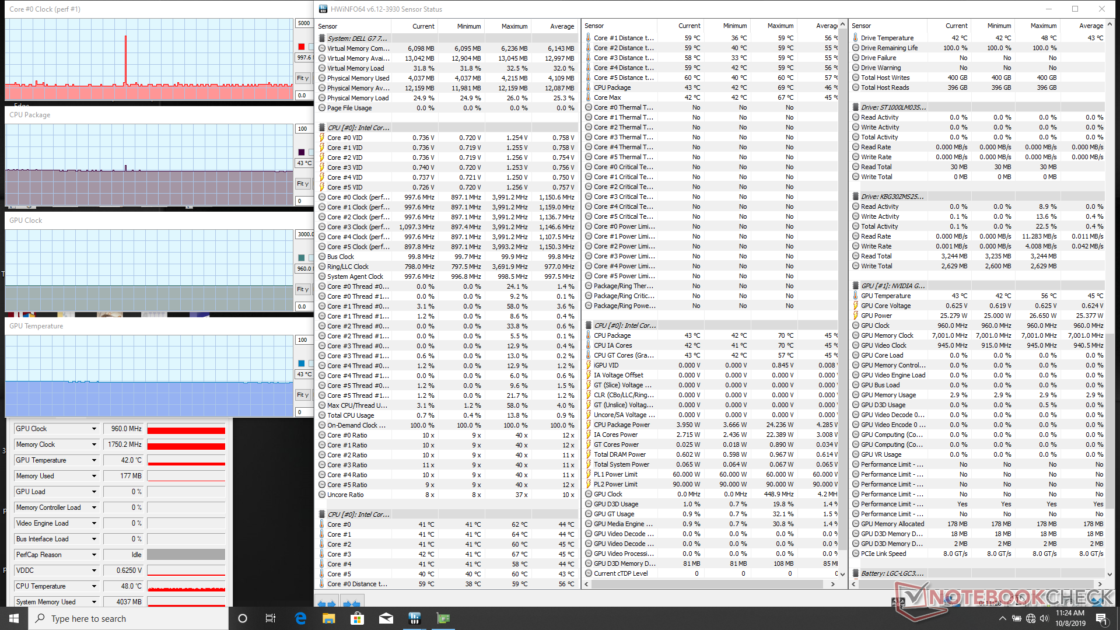Open the network tray icon
Screen dimensions: 1120x630
click(1031, 618)
